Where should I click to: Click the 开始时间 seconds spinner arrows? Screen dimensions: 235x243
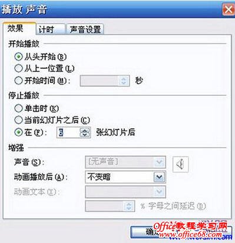[124, 81]
